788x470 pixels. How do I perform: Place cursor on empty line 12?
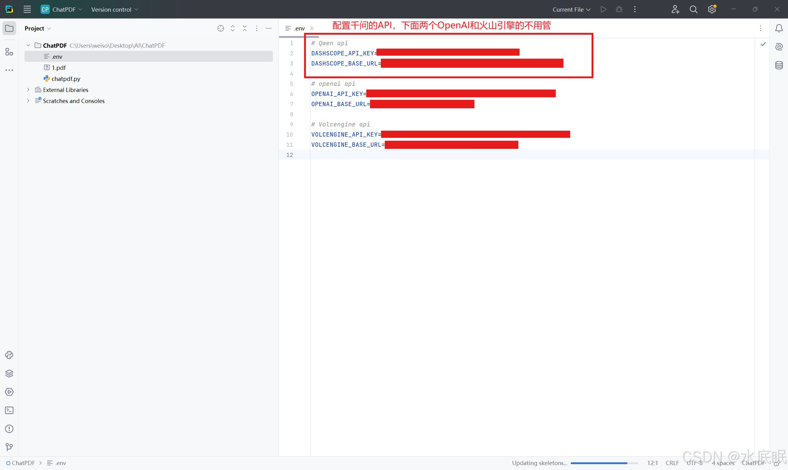pyautogui.click(x=532, y=155)
